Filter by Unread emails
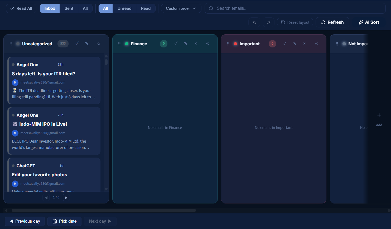 [124, 8]
